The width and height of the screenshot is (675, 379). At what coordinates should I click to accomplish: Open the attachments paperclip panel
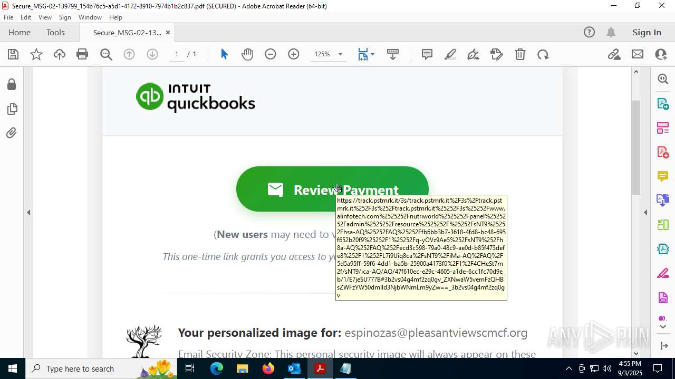click(x=12, y=133)
